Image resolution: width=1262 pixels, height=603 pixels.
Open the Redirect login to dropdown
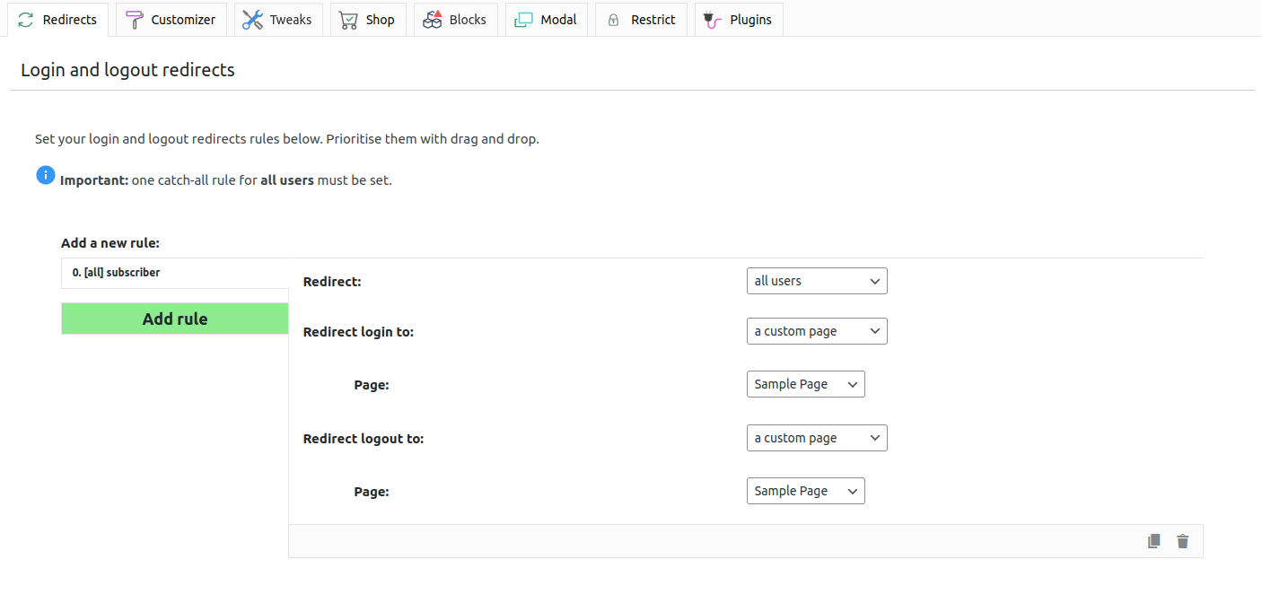point(817,331)
